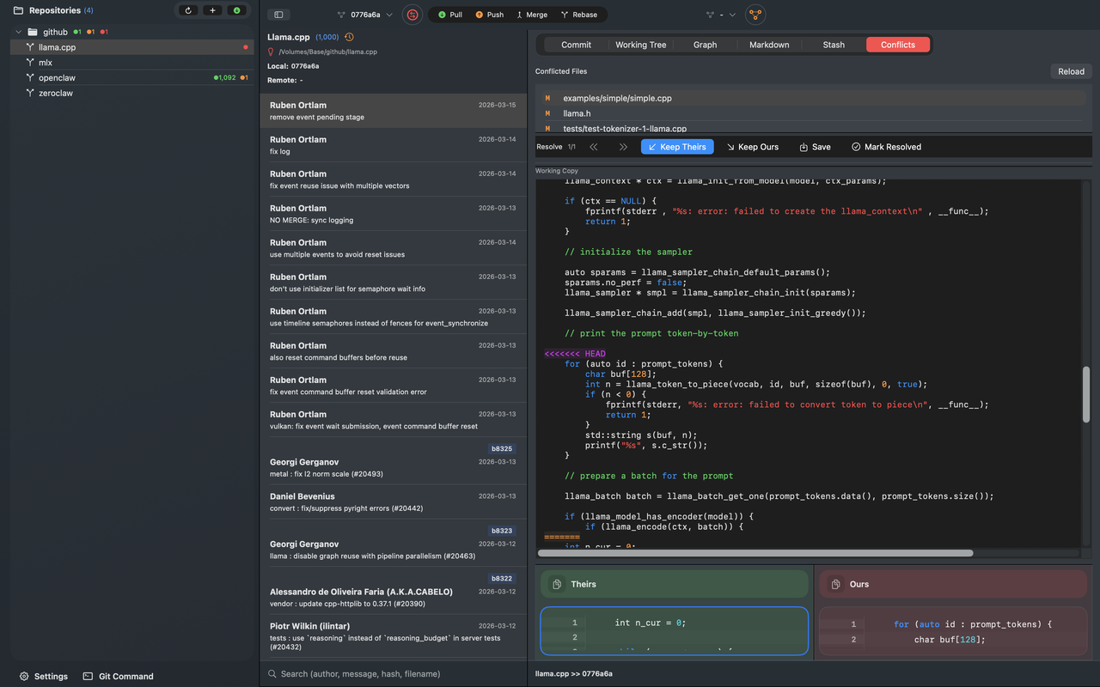The image size is (1100, 687).
Task: Click the add repository plus icon
Action: [x=211, y=10]
